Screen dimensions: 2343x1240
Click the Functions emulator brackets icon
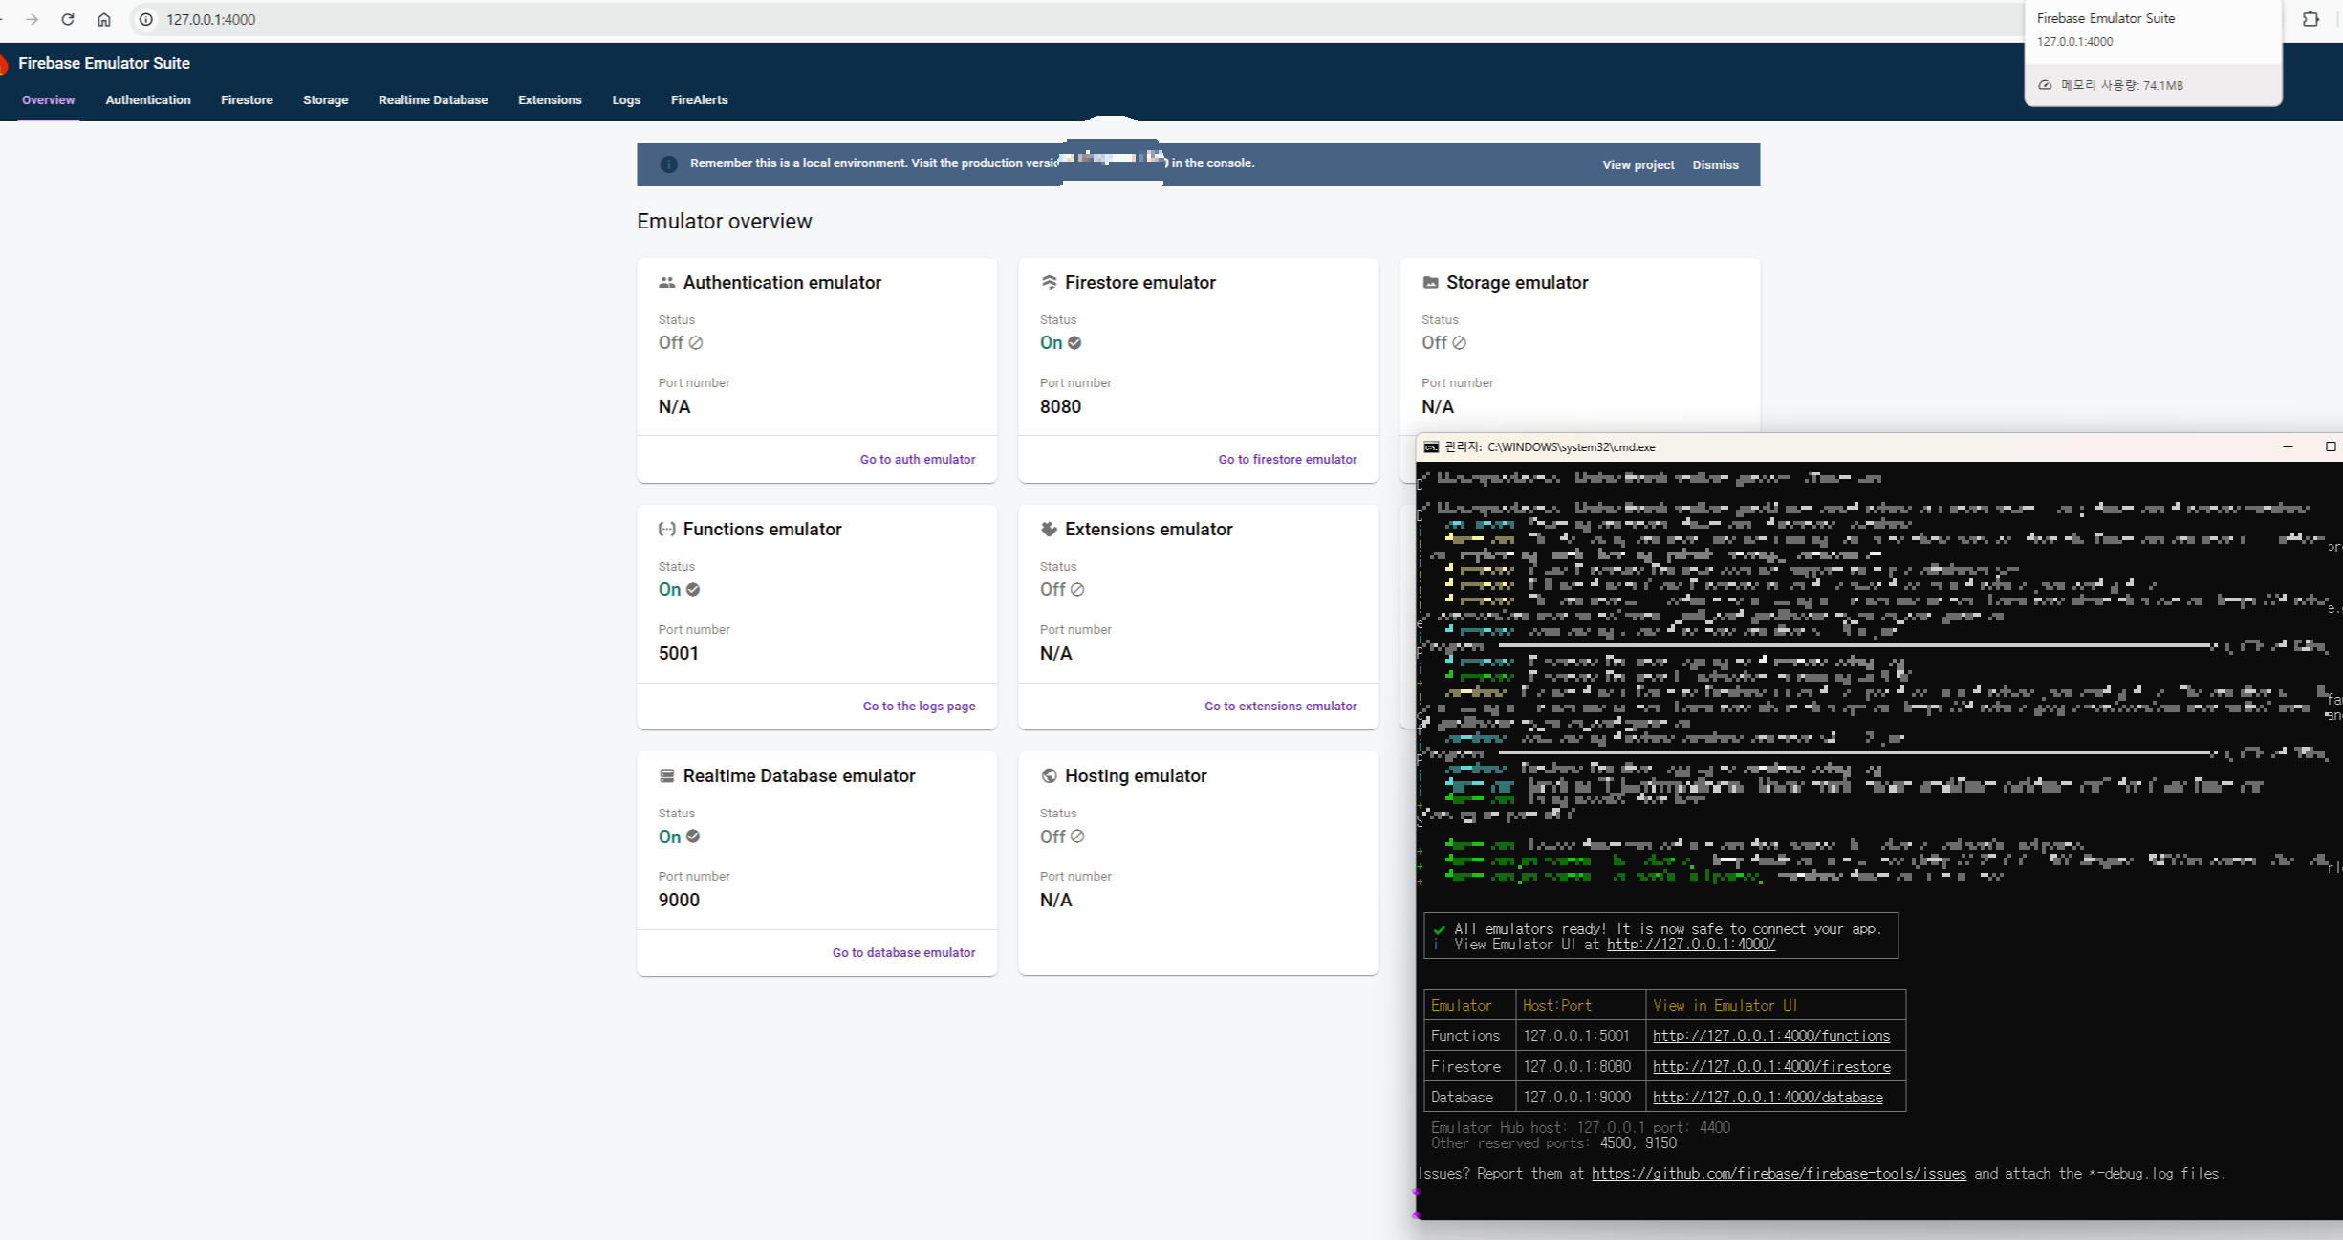point(666,529)
